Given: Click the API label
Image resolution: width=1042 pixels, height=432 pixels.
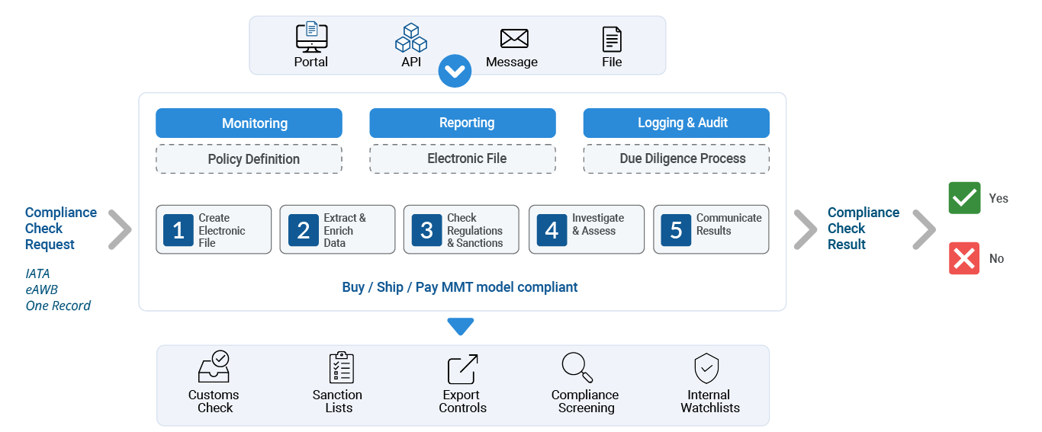Looking at the screenshot, I should 411,62.
